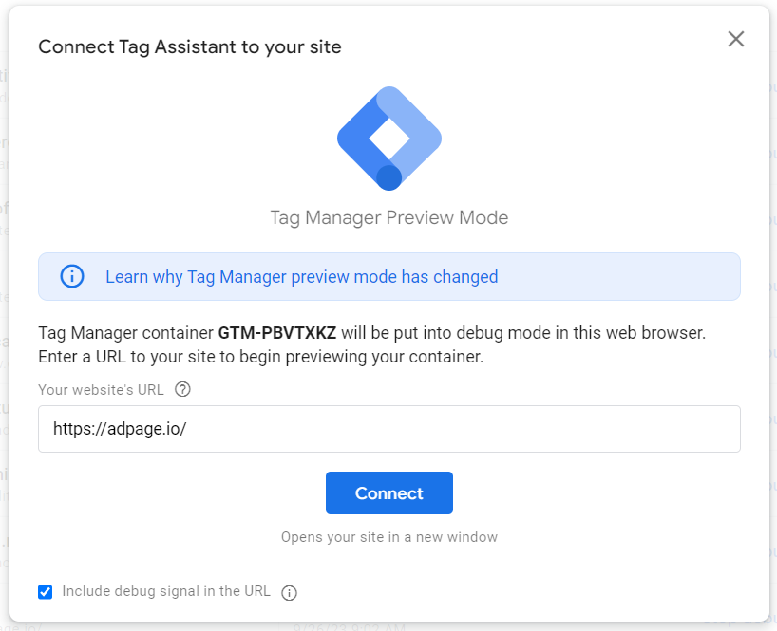Image resolution: width=777 pixels, height=631 pixels.
Task: Click the dark blue circle on the logo
Action: coord(388,177)
